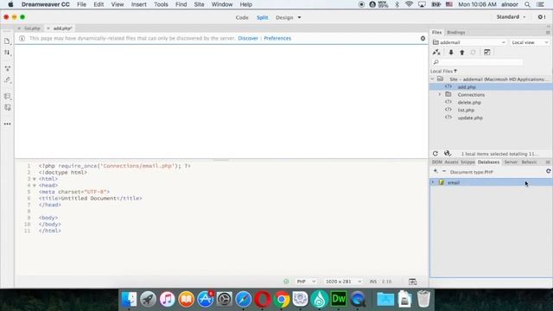Image resolution: width=553 pixels, height=311 pixels.
Task: Open Opera browser in the Dock
Action: pos(262,299)
